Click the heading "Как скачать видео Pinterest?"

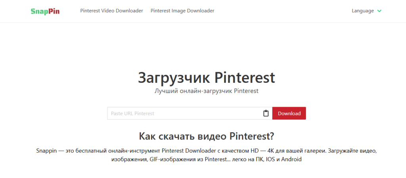(206, 136)
